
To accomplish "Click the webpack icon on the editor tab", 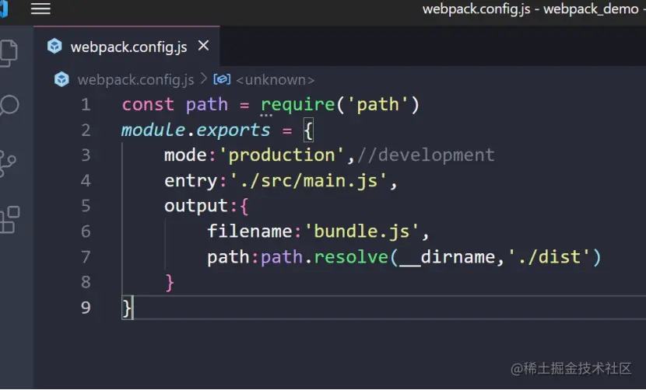I will pyautogui.click(x=54, y=46).
